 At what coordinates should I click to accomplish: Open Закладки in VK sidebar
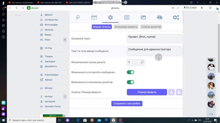tap(49, 61)
